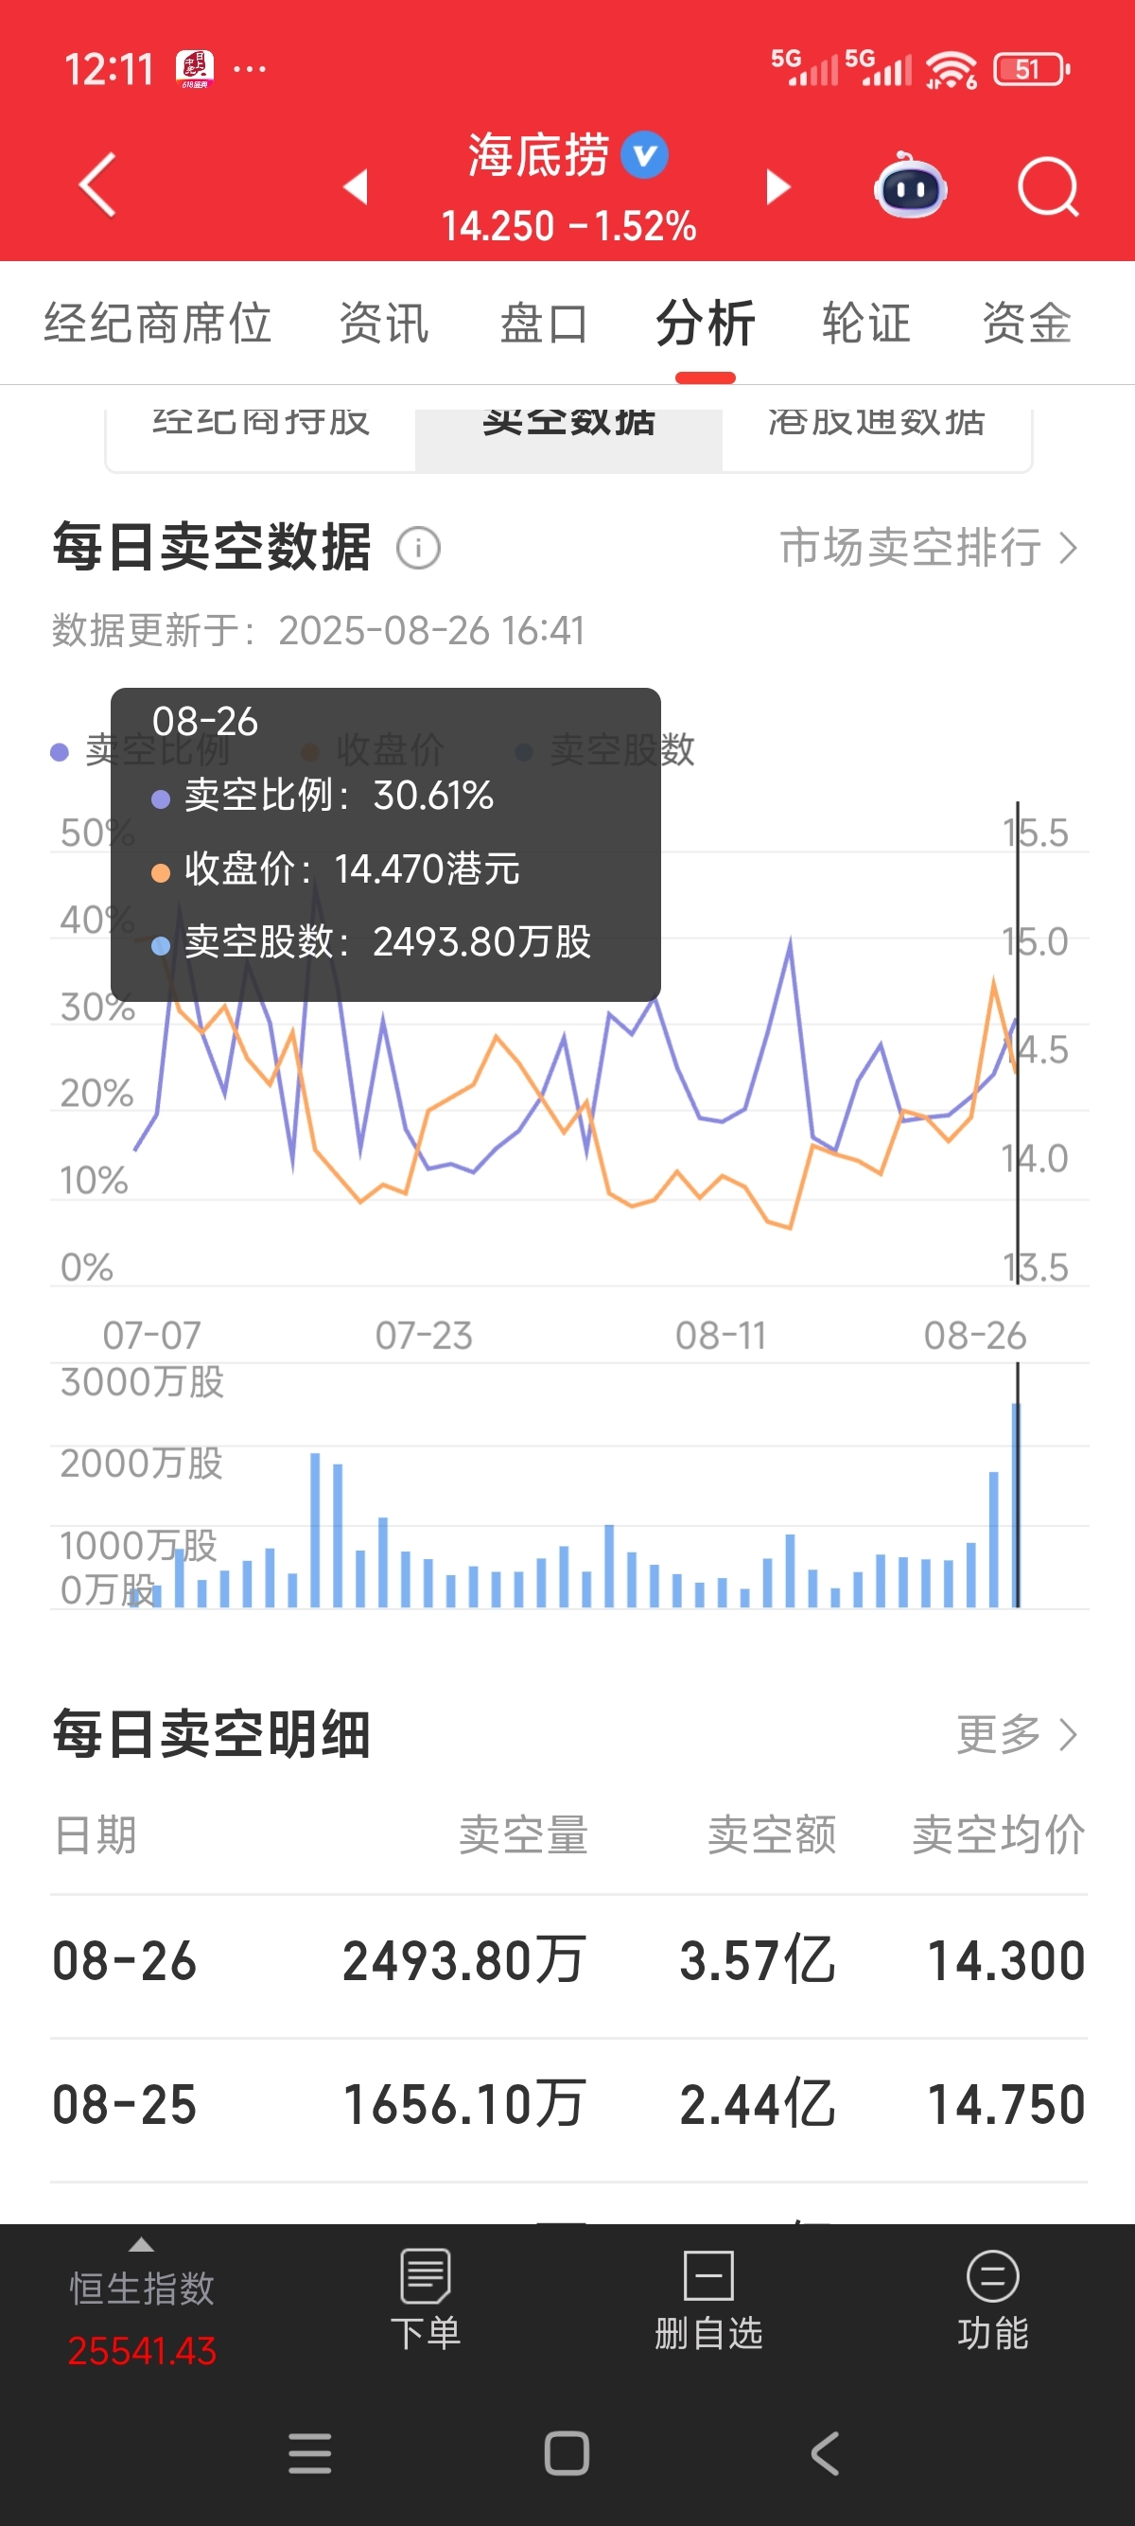Image resolution: width=1135 pixels, height=2526 pixels.
Task: Tap the 08-26 bar in volume chart
Action: 1017,1505
